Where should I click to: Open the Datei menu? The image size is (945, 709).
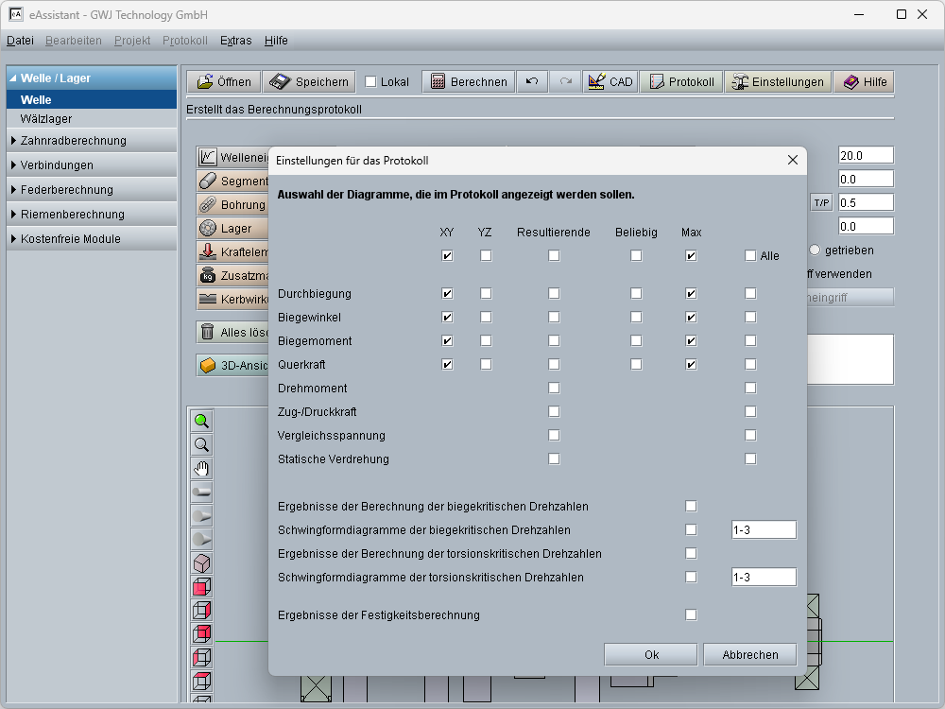coord(20,41)
